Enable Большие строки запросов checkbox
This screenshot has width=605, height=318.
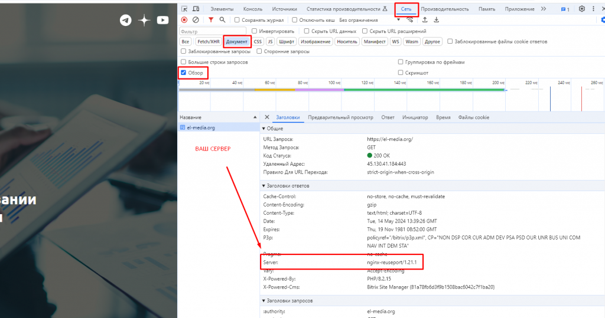click(183, 62)
